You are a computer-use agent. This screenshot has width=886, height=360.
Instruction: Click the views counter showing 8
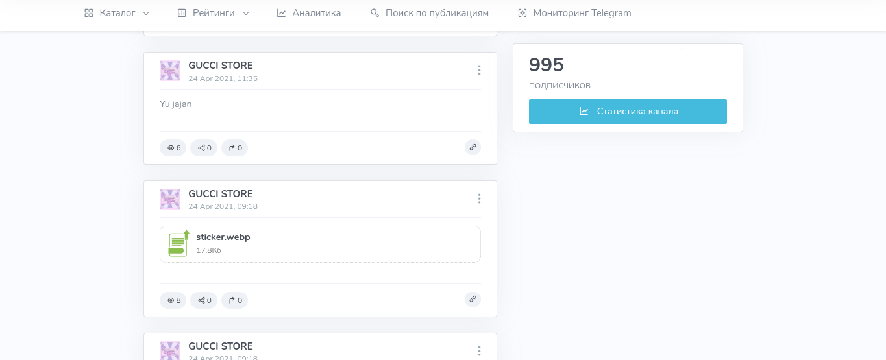click(173, 300)
